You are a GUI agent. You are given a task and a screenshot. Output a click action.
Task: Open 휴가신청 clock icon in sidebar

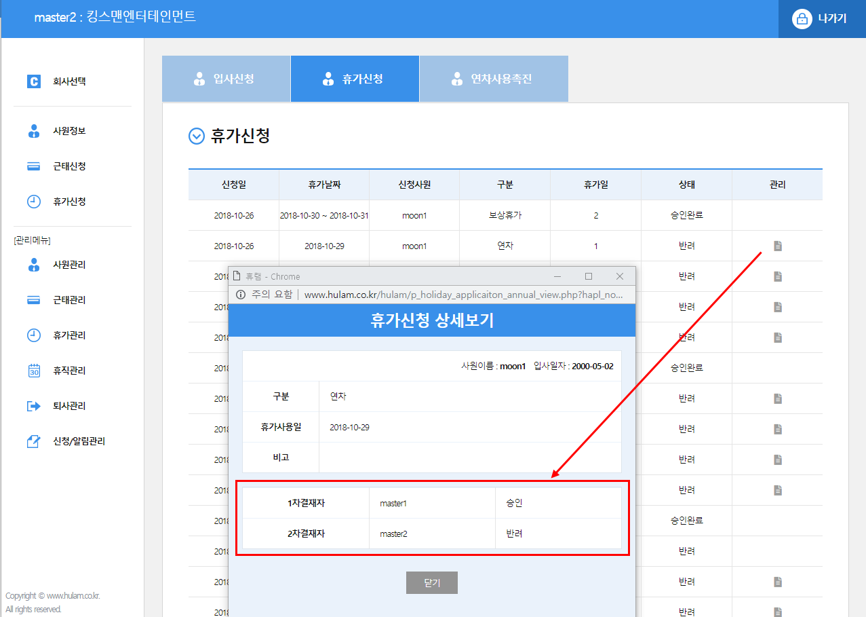click(x=34, y=202)
